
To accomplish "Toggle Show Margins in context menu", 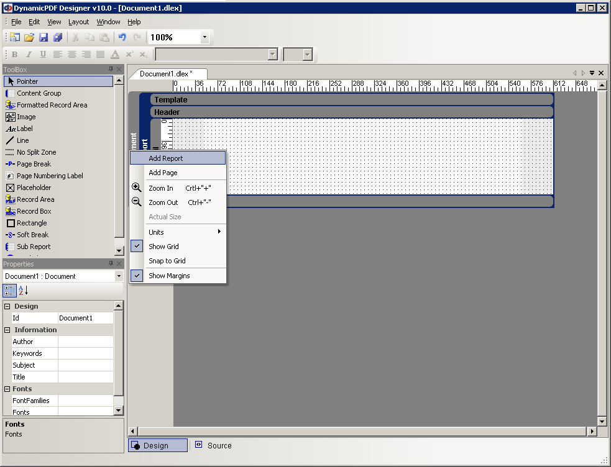I will pyautogui.click(x=178, y=276).
